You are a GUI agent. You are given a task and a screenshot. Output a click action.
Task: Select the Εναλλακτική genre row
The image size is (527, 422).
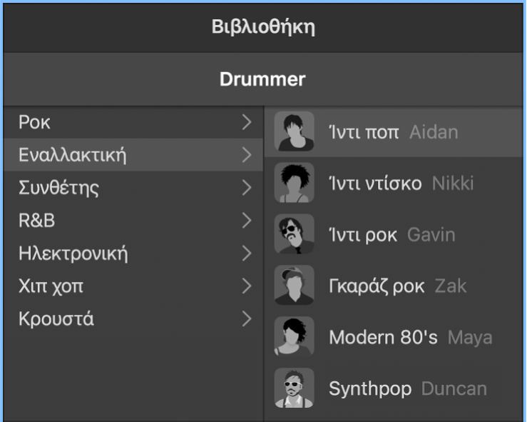tap(71, 155)
